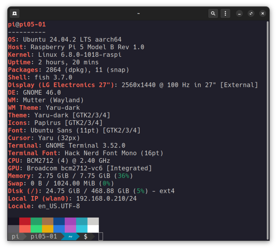Click green '0%' swap percentage
The height and width of the screenshot is (249, 277).
(x=106, y=184)
